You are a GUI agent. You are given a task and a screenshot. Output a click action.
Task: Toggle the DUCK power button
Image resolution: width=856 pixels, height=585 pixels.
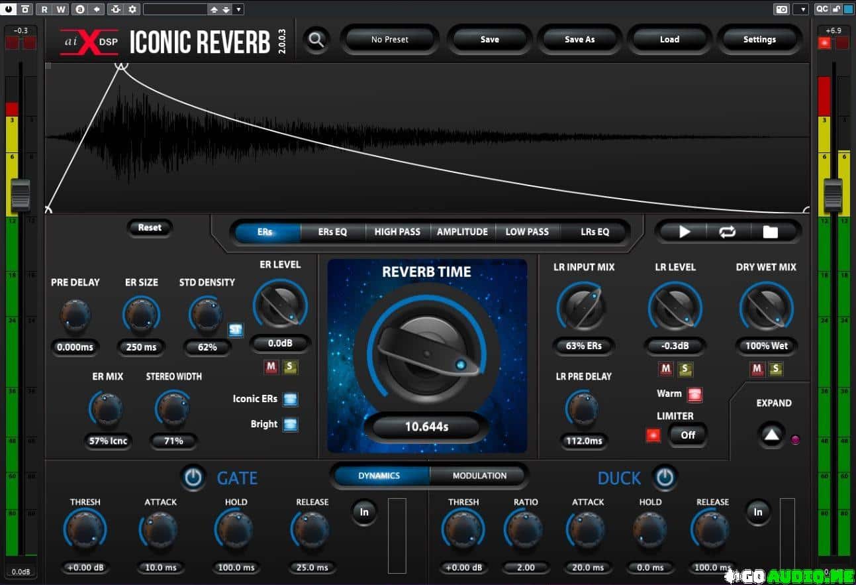[665, 478]
